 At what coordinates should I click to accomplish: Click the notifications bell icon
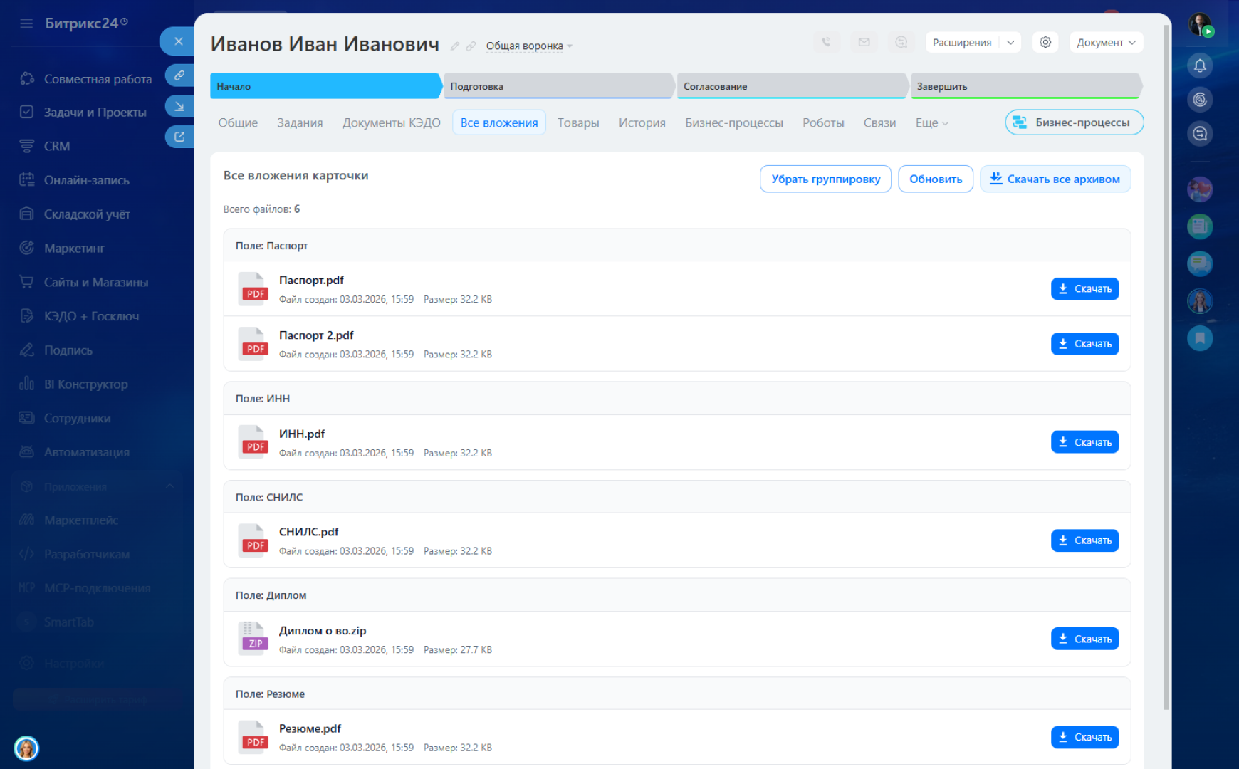(1200, 66)
